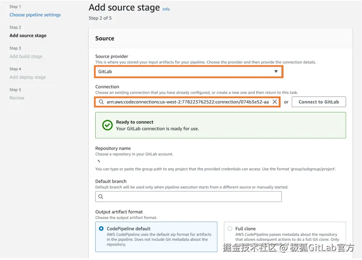Viewport: 362px width, 260px height.
Task: Click the magnifier icon in Connection field
Action: [x=101, y=102]
